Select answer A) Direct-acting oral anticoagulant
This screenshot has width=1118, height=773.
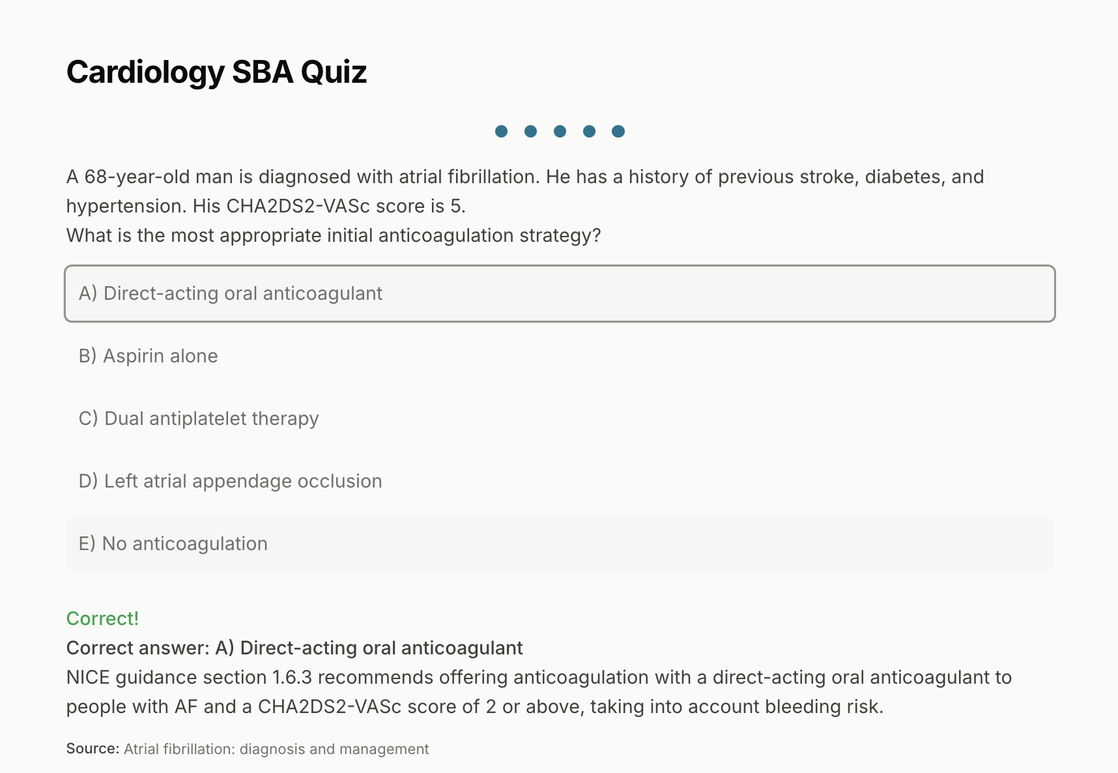(559, 293)
